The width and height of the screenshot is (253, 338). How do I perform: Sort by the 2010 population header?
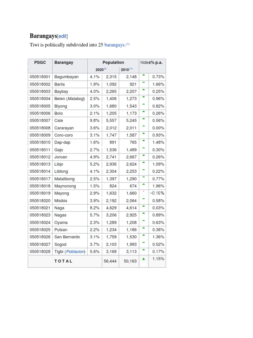pyautogui.click(x=125, y=70)
